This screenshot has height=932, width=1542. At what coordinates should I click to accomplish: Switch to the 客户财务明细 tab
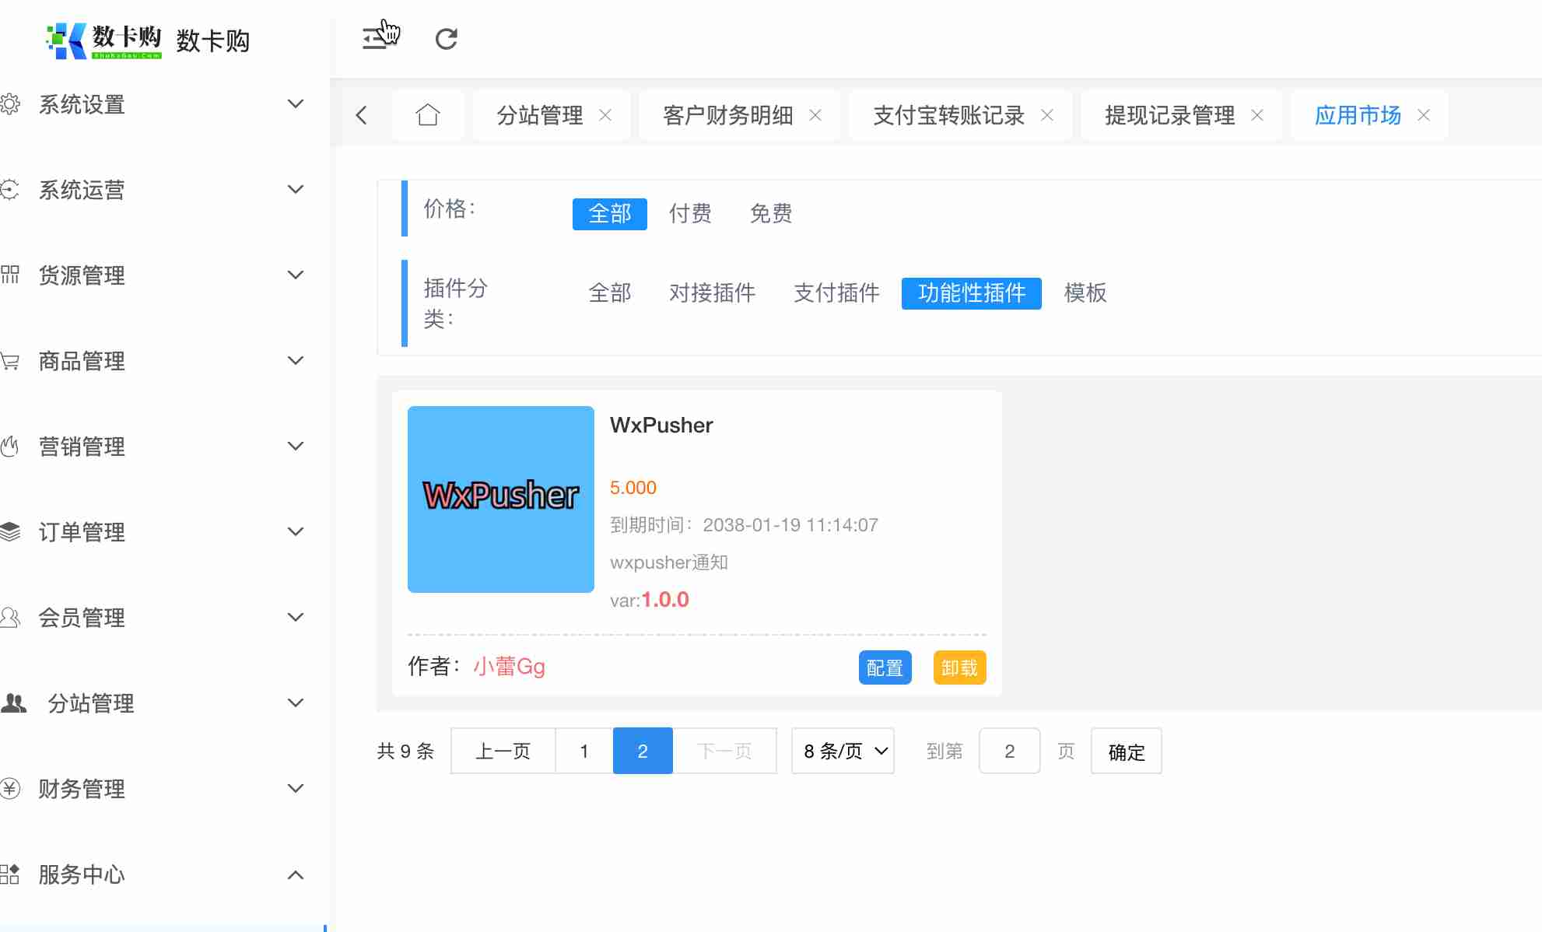click(x=727, y=115)
